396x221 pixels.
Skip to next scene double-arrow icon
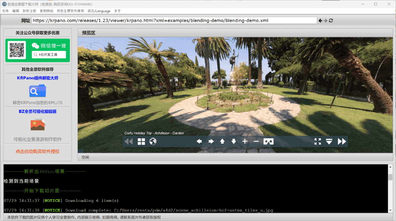[342, 142]
